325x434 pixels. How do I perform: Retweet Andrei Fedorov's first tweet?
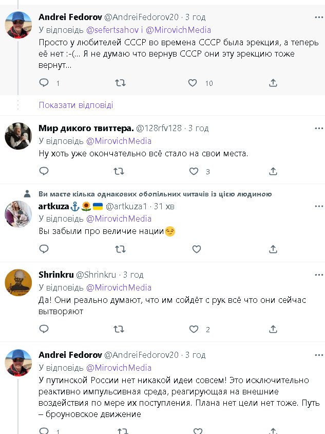click(120, 83)
